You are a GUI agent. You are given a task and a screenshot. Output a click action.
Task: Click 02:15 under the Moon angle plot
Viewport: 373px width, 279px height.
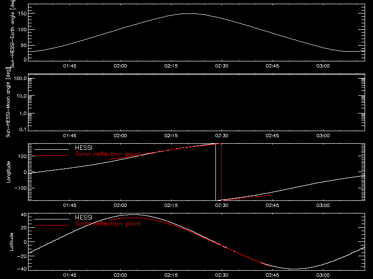tap(171, 136)
